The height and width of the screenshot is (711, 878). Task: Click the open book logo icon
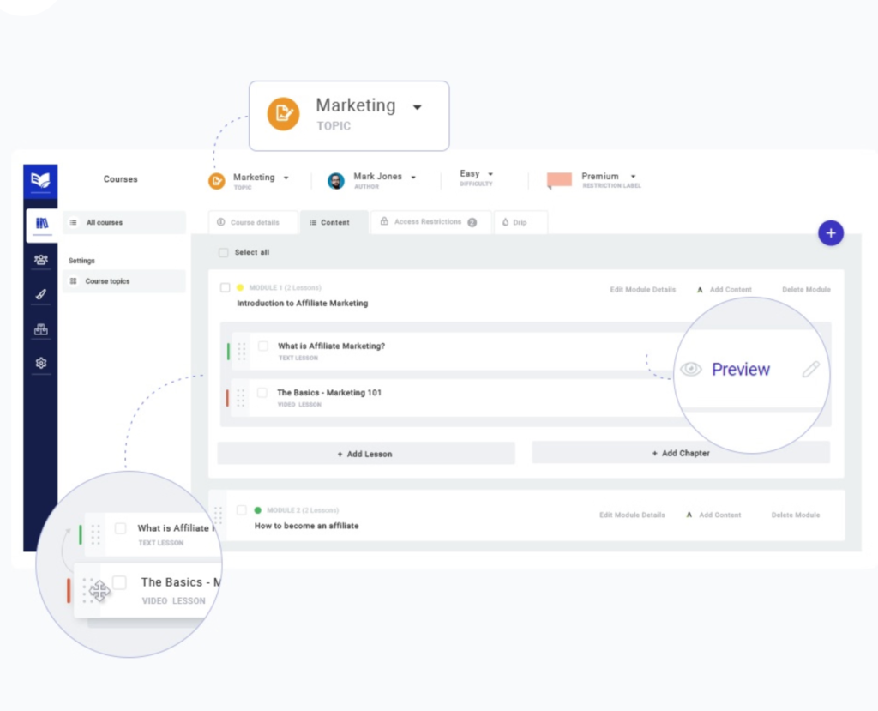tap(40, 180)
